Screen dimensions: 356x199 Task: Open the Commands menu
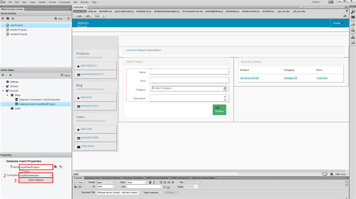point(65,2)
